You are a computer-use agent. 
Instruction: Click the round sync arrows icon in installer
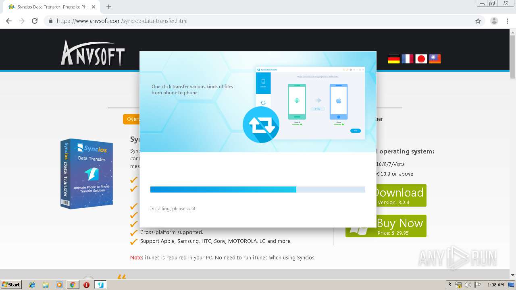[261, 125]
